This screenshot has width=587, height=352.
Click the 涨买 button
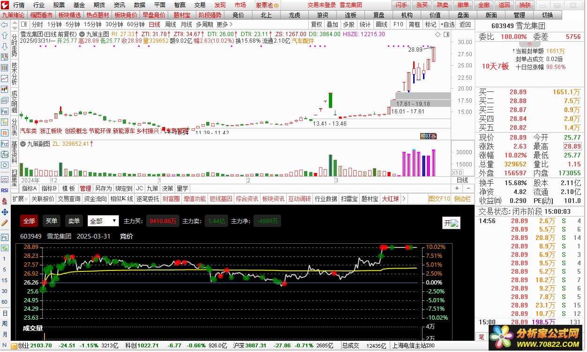[x=422, y=5]
